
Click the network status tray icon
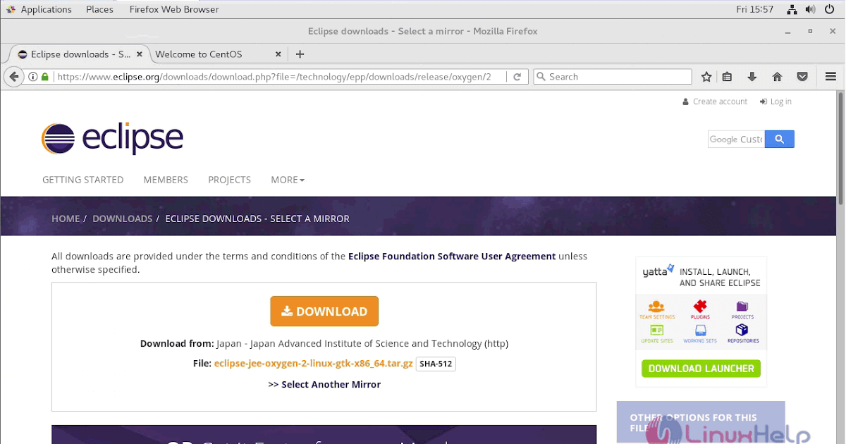(792, 9)
